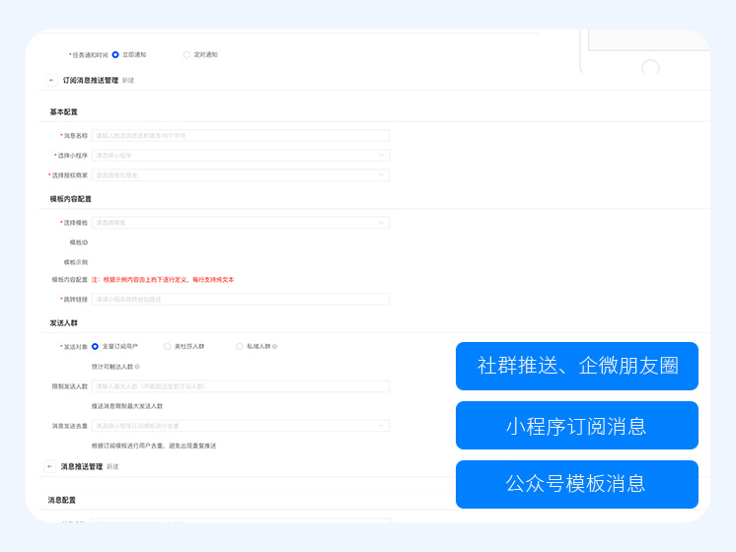Open the 选择小程序 dropdown

(x=241, y=156)
